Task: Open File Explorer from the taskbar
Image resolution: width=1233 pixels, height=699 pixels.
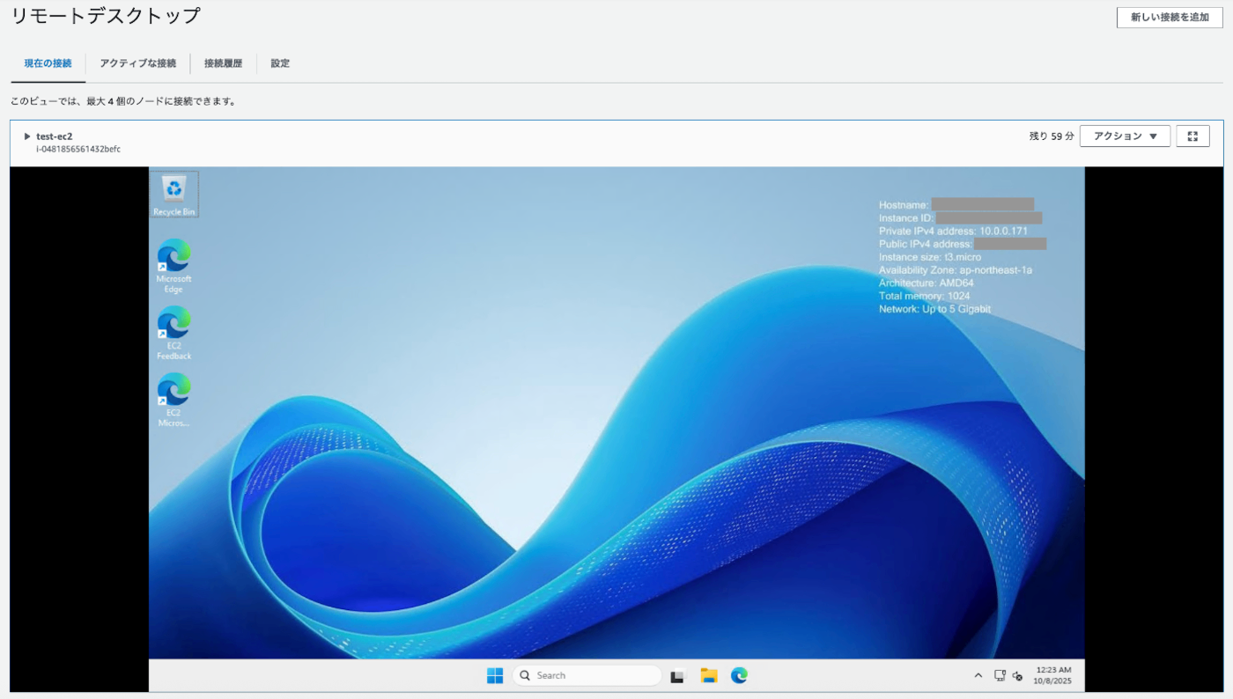Action: [x=709, y=675]
